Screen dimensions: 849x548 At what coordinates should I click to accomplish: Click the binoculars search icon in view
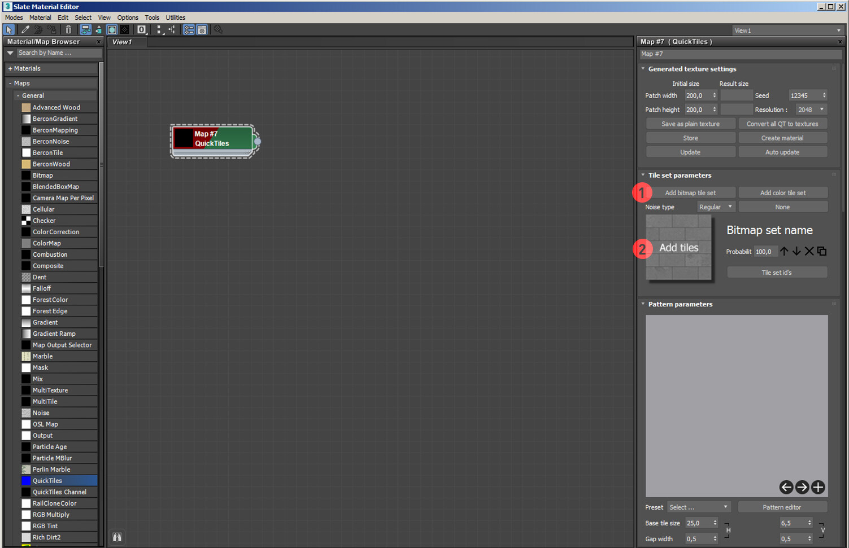(117, 537)
